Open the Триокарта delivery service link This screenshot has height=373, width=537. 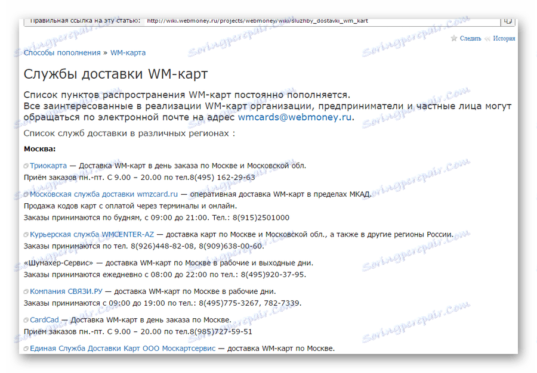pyautogui.click(x=48, y=166)
